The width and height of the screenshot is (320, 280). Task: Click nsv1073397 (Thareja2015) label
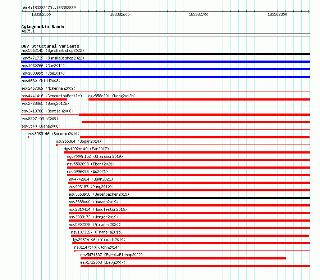click(x=97, y=232)
